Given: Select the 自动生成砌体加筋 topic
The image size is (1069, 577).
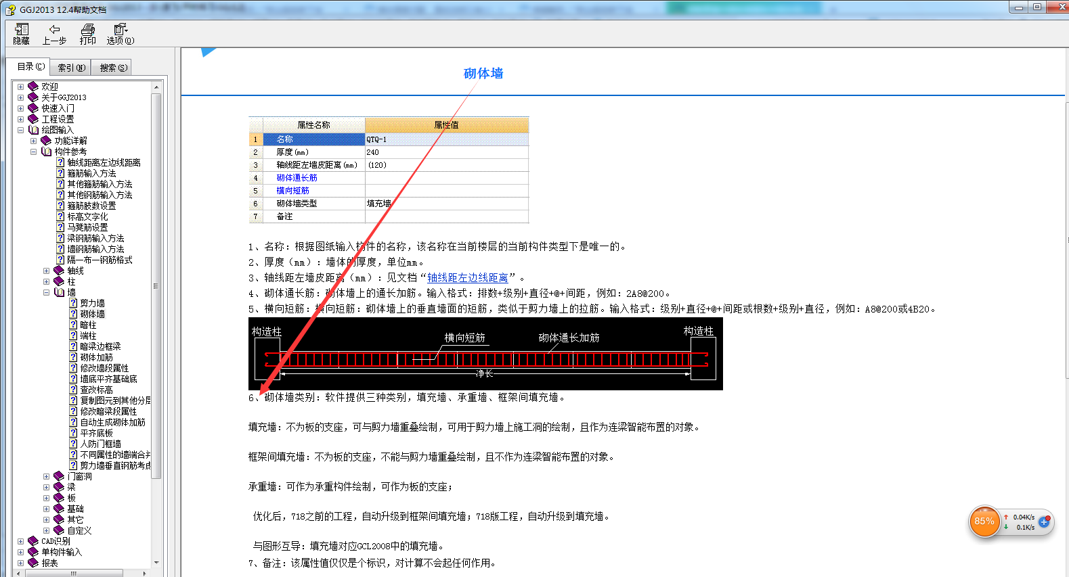Looking at the screenshot, I should (x=112, y=422).
